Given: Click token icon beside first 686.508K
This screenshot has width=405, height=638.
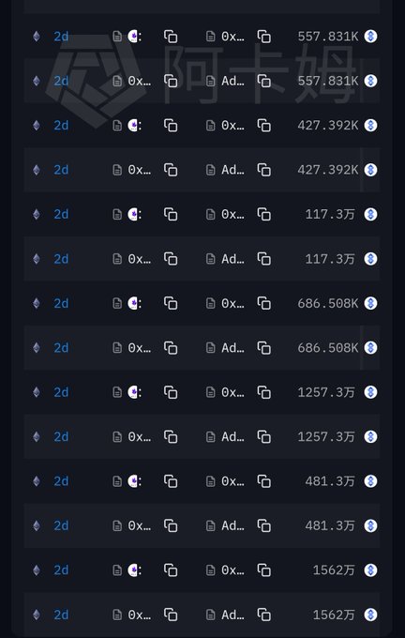Looking at the screenshot, I should [370, 304].
